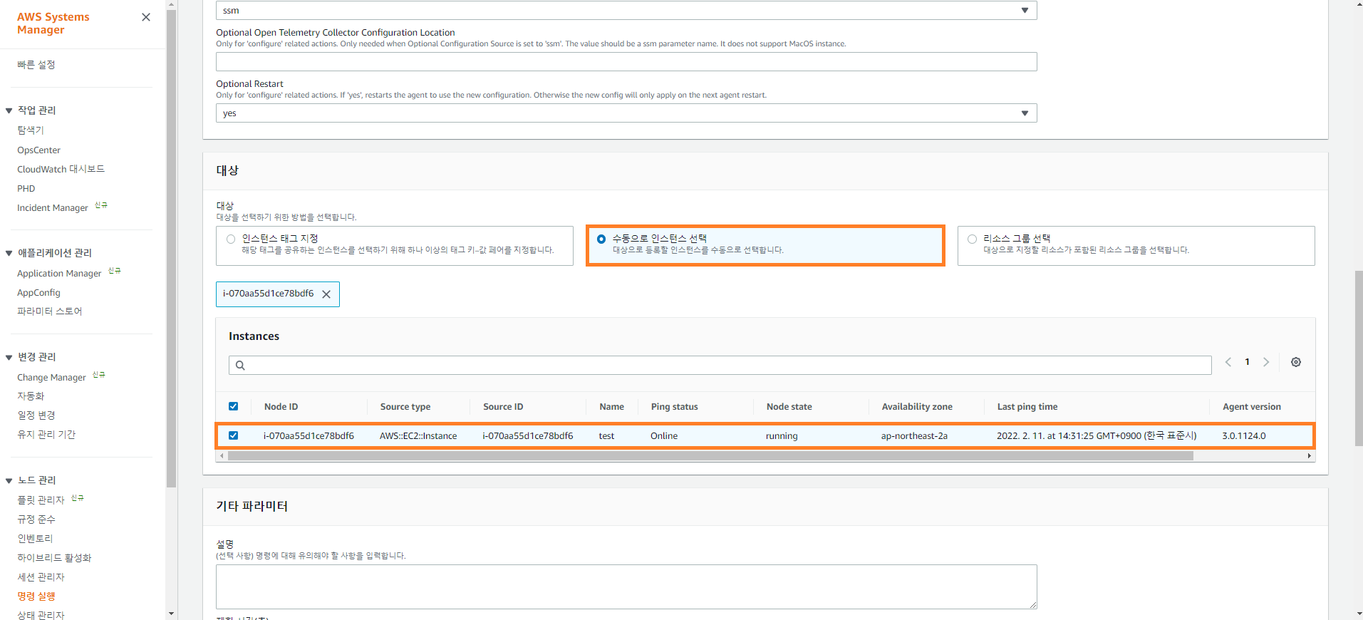Open the ssm configuration source dropdown

pyautogui.click(x=626, y=10)
